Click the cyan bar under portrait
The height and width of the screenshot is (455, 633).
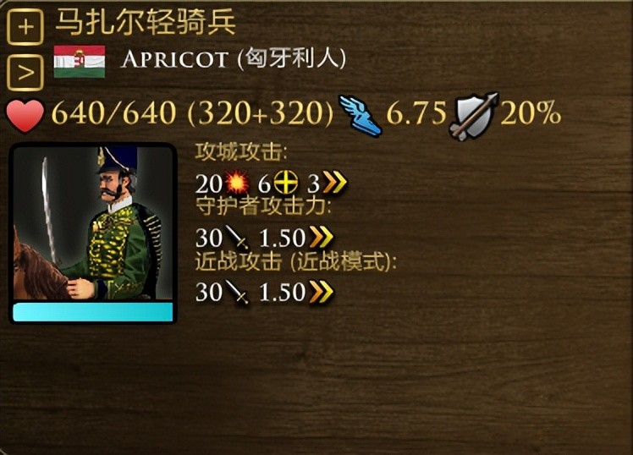point(93,313)
